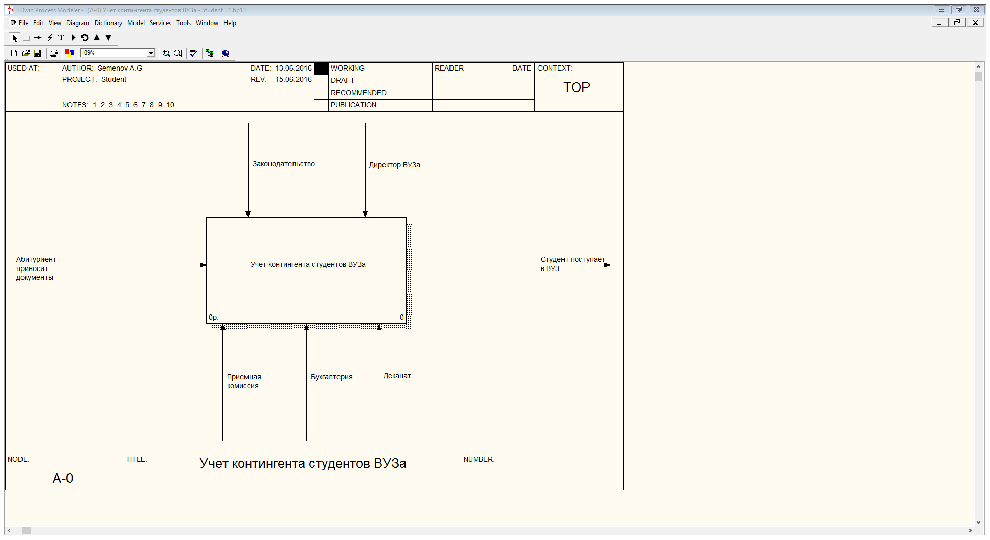Image resolution: width=990 pixels, height=540 pixels.
Task: Select the activity box tool
Action: pos(26,38)
